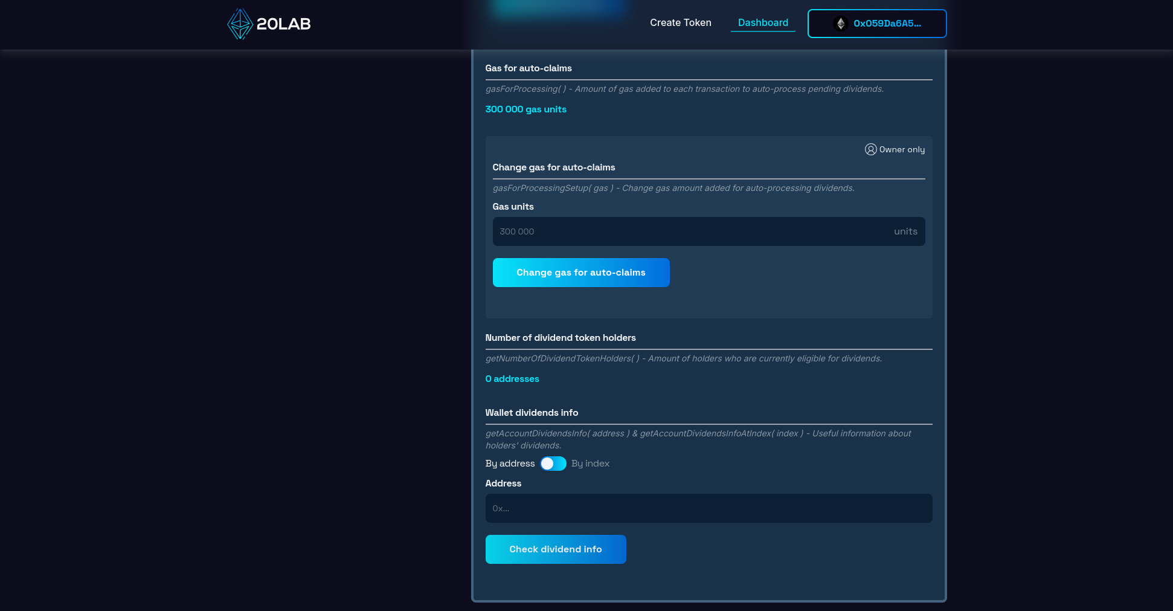
Task: Click the 0x059Da6A5... wallet button
Action: tap(877, 24)
